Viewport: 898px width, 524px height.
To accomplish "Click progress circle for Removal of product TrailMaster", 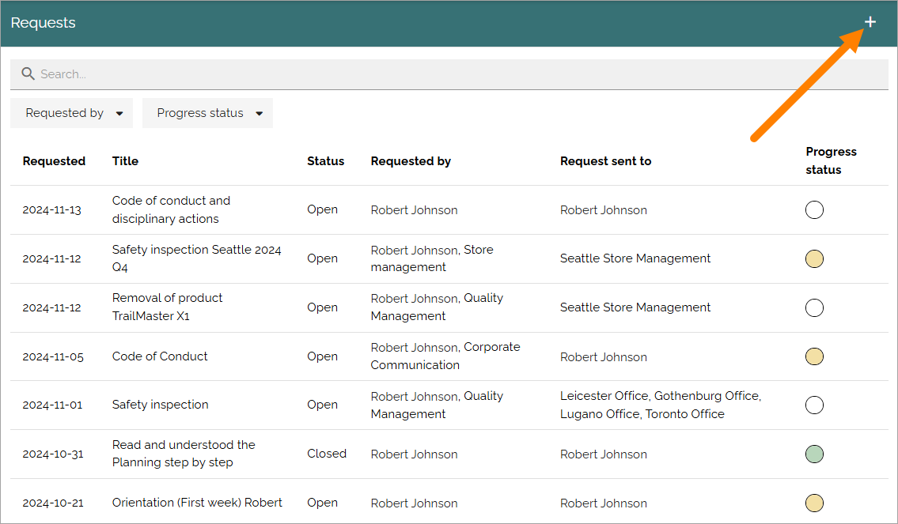I will tap(814, 307).
